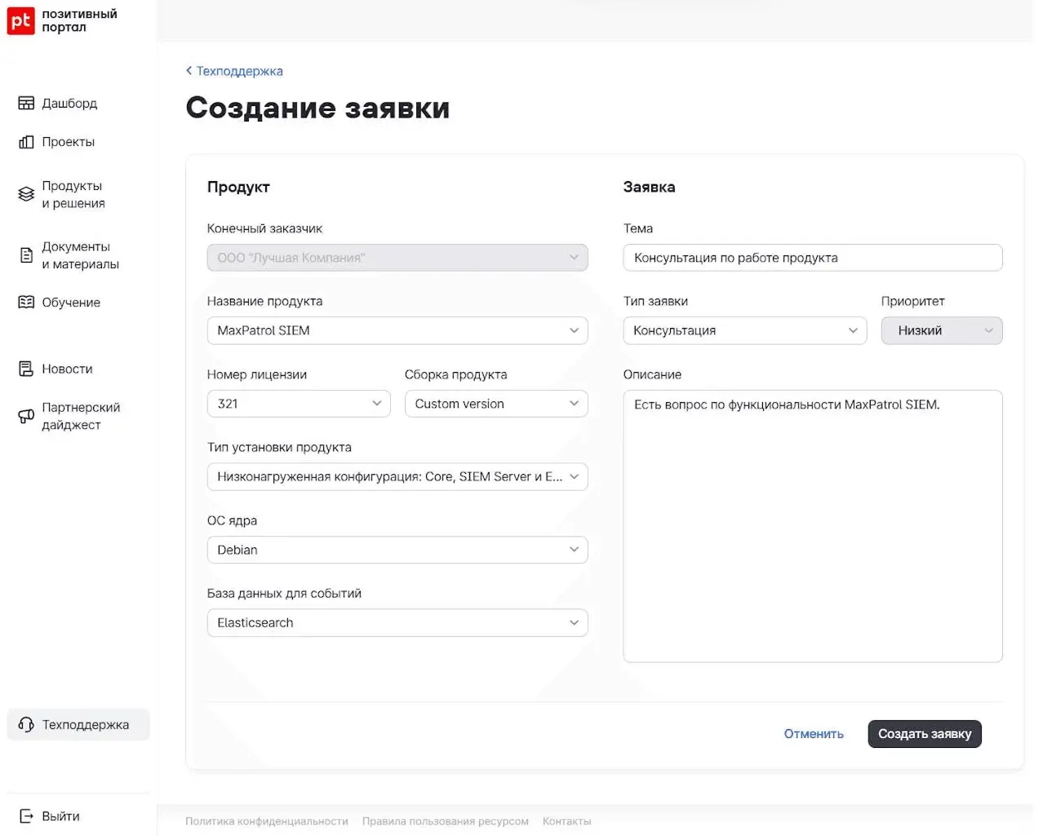This screenshot has width=1056, height=836.
Task: Go to Проекты section
Action: (69, 142)
